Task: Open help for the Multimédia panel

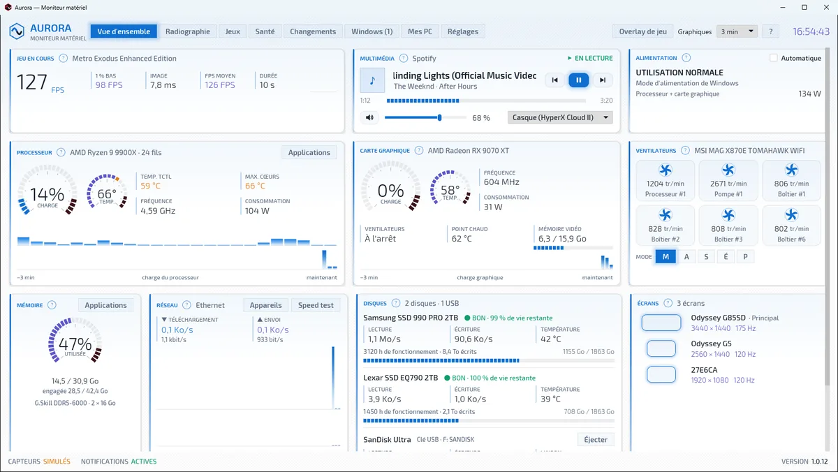Action: (404, 59)
